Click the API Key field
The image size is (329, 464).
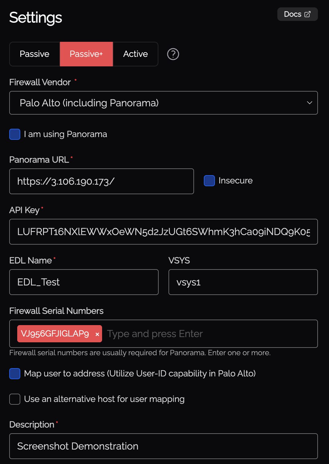click(163, 232)
